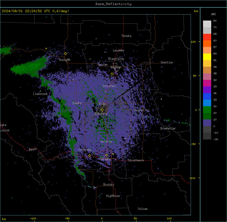Click the Vulcan town label
This screenshot has width=227, height=222.
(x=143, y=209)
